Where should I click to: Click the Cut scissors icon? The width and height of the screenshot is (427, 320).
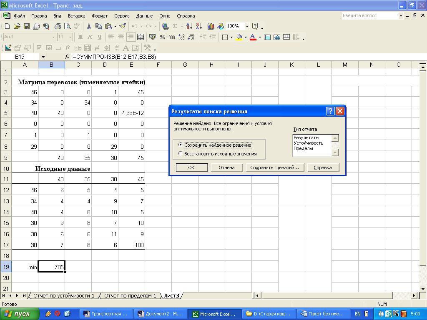[89, 26]
